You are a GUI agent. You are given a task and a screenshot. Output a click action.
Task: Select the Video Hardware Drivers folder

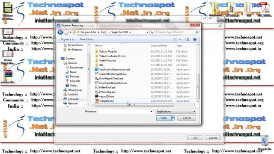tap(112, 56)
